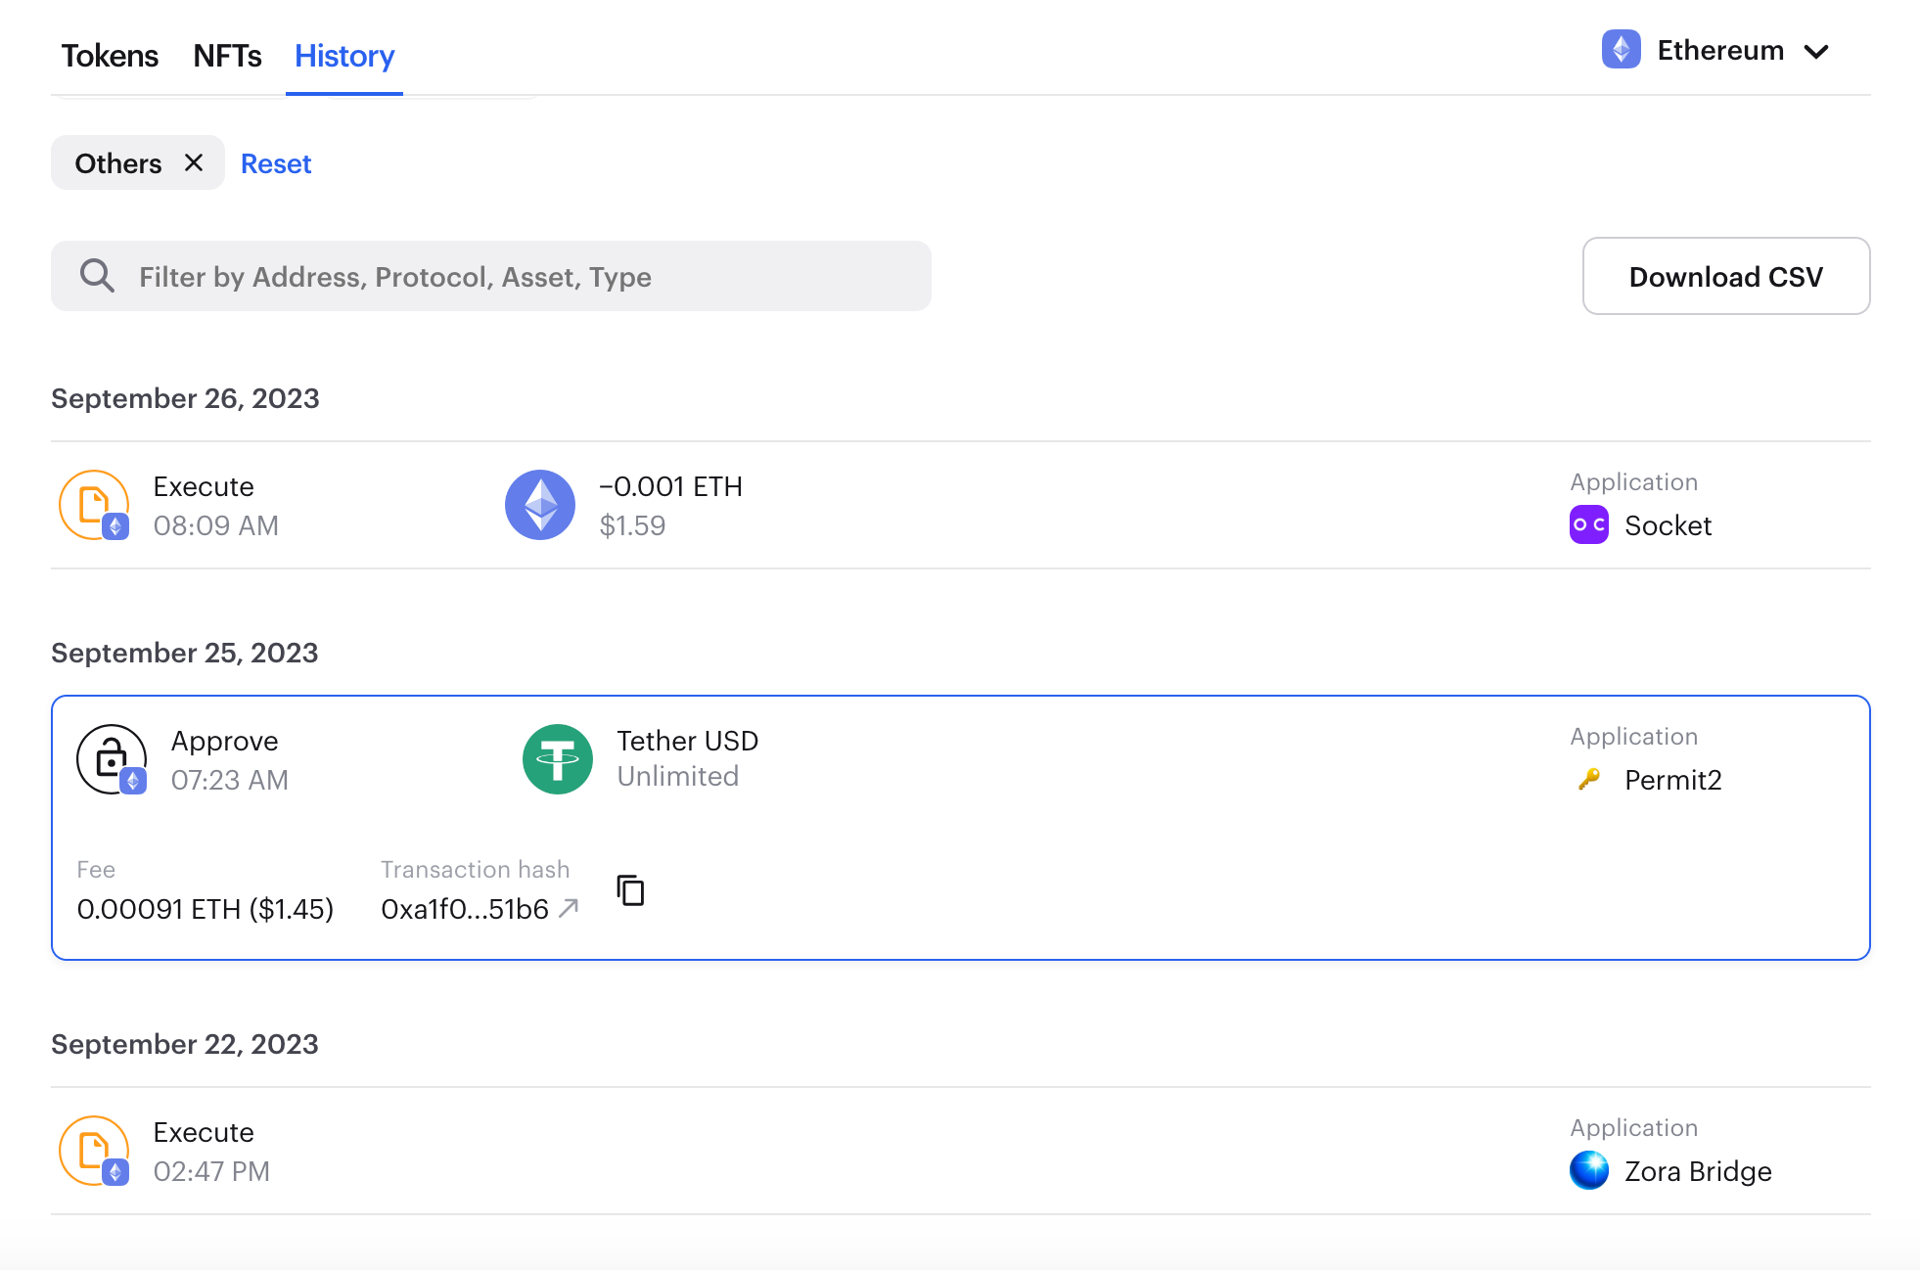Click the orange Execute document icon from September 22

tap(94, 1152)
